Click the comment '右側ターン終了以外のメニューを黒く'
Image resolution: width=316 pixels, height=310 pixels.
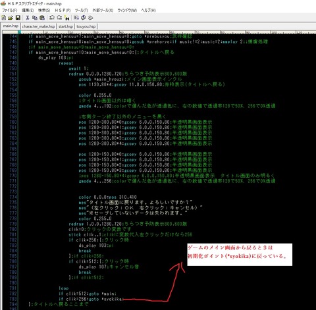[122, 116]
